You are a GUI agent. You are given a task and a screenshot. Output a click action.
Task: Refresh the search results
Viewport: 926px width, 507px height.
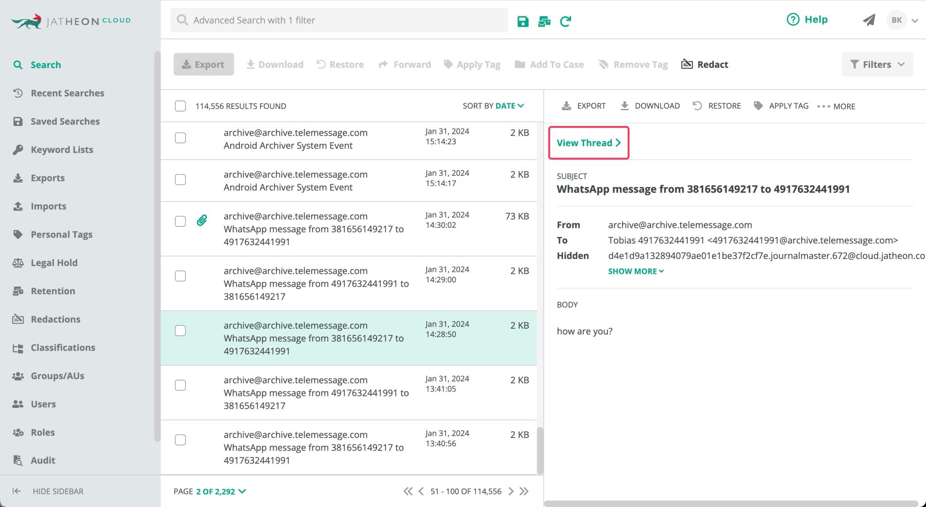click(x=565, y=21)
